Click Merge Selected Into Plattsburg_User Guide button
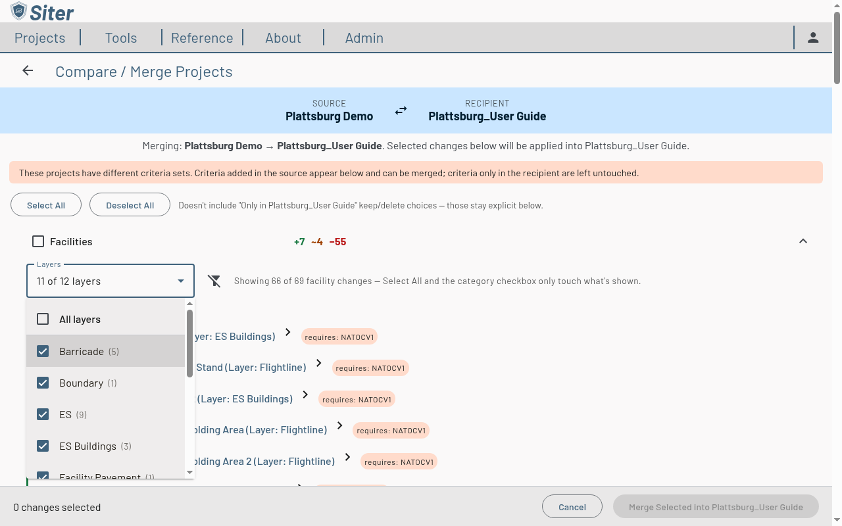The image size is (842, 526). coord(716,507)
